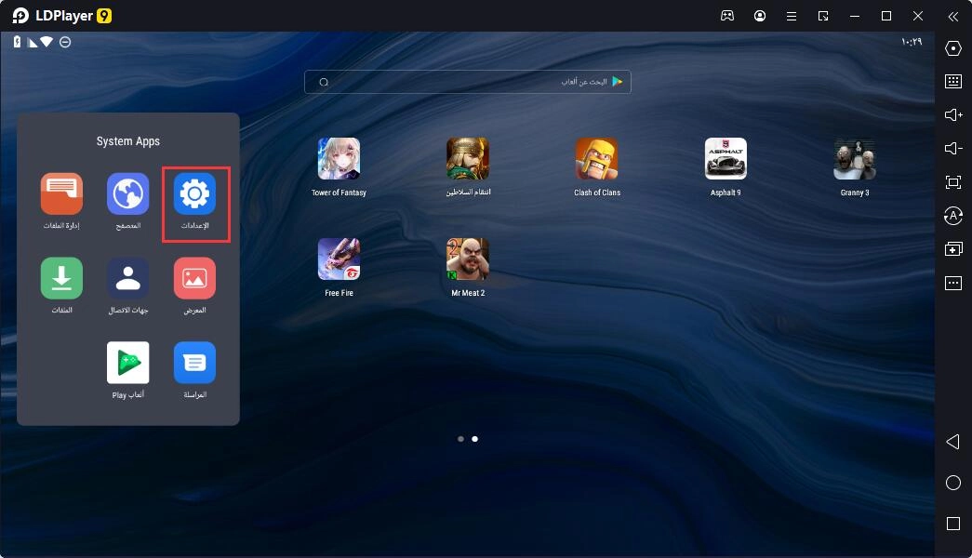
Task: Tap the Android Recents square button
Action: click(953, 524)
